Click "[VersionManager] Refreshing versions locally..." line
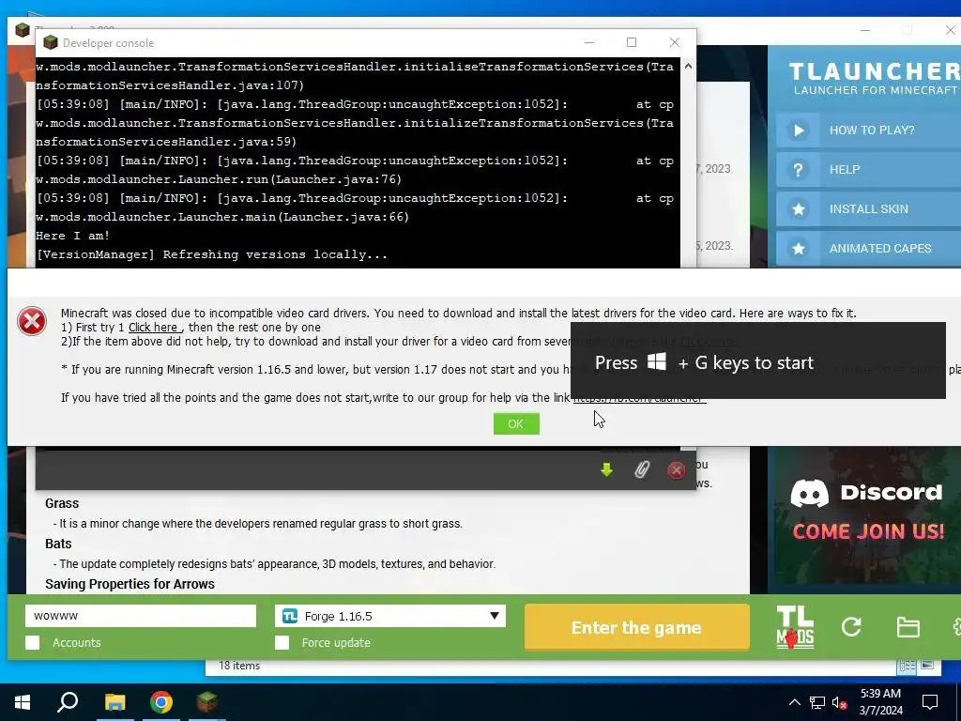Screen dimensions: 961x721 point(211,254)
